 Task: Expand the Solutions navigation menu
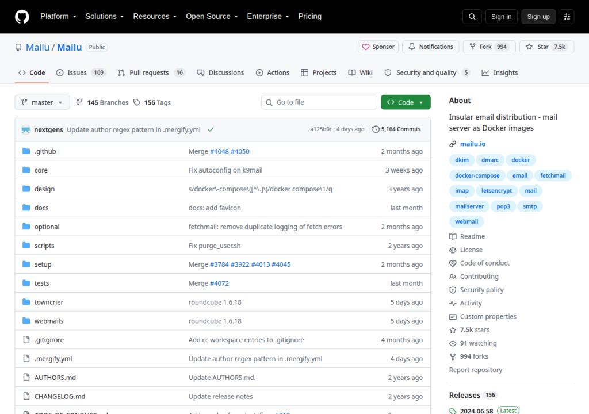[105, 17]
